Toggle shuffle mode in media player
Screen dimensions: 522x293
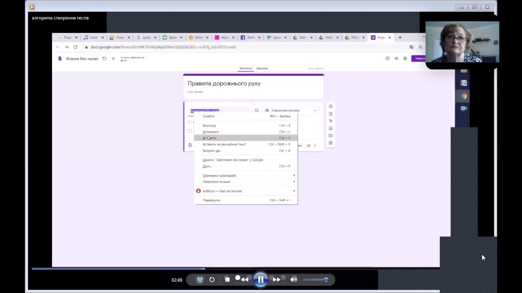(x=200, y=280)
